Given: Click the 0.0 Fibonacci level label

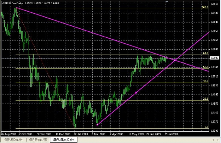Looking at the screenshot, I should pos(207,127).
